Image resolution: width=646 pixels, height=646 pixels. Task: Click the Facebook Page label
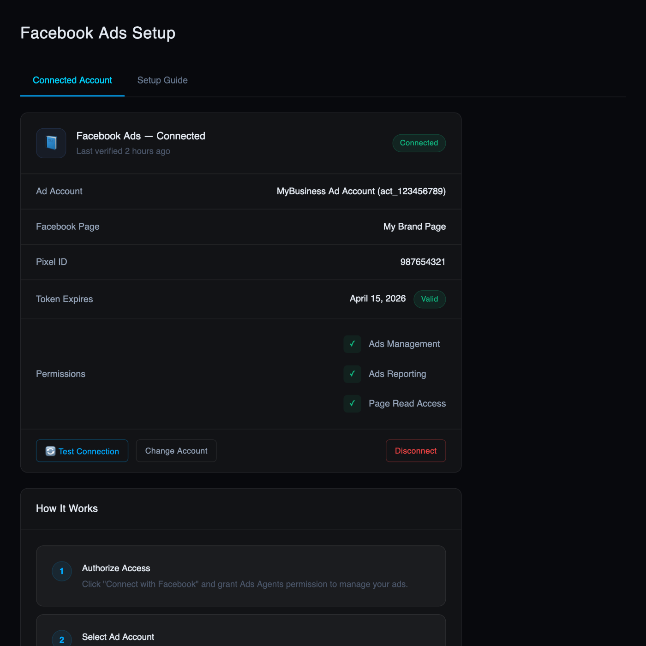tap(68, 227)
